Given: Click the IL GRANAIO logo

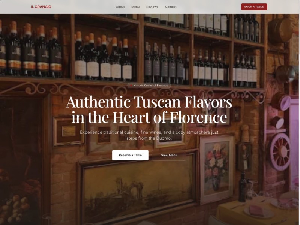Looking at the screenshot, I should pyautogui.click(x=41, y=7).
